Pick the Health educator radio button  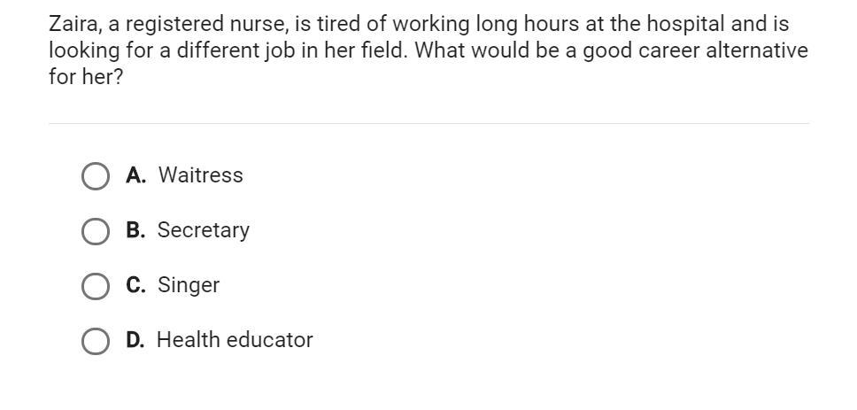coord(95,341)
